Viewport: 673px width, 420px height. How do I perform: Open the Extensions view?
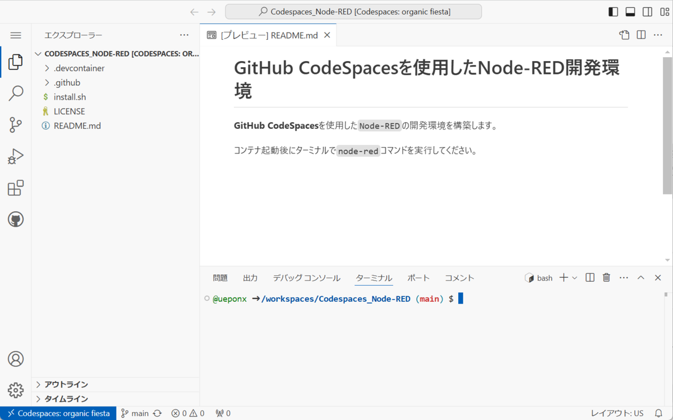coord(16,188)
